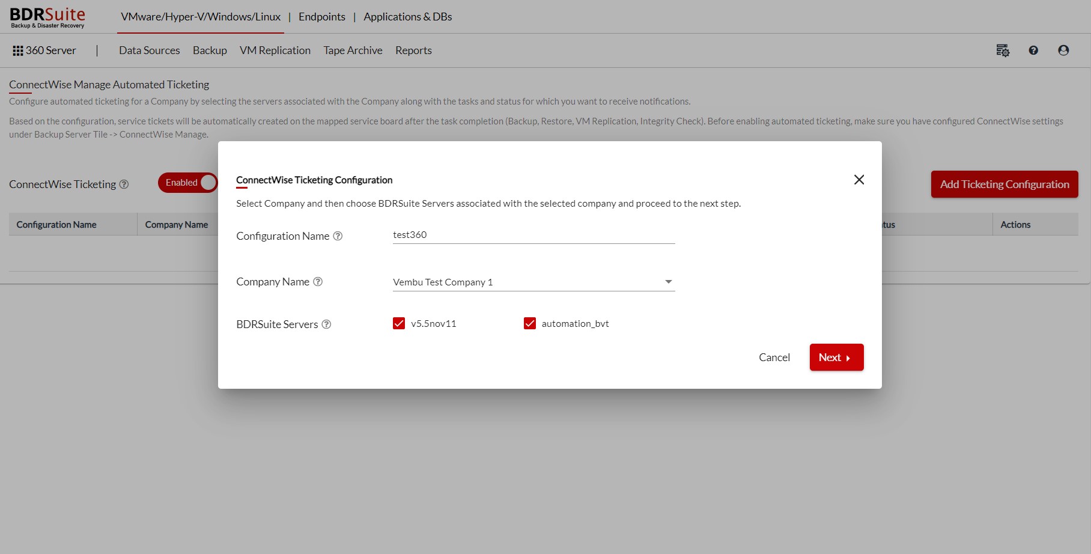Open the Data Sources menu
This screenshot has height=554, width=1091.
click(x=150, y=50)
